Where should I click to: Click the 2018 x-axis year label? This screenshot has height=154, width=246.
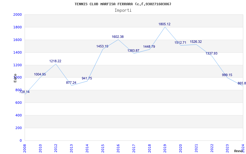149,148
